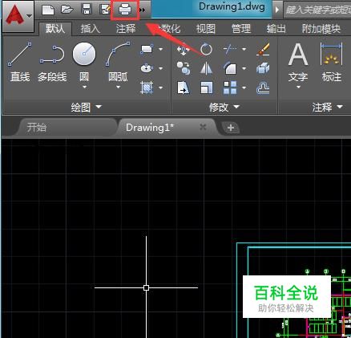Switch to the 插入 ribbon tab
351x338 pixels.
click(91, 29)
